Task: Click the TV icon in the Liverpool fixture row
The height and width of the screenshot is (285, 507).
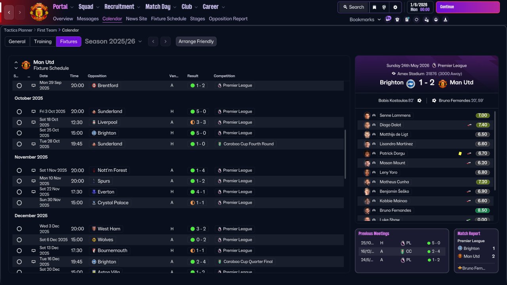Action: point(34,122)
